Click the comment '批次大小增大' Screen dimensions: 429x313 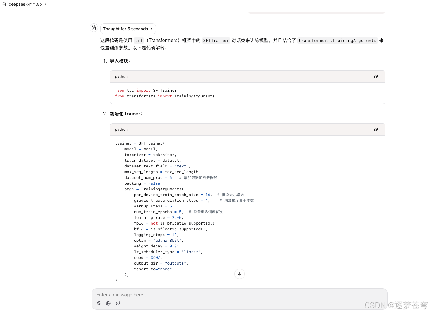point(233,195)
